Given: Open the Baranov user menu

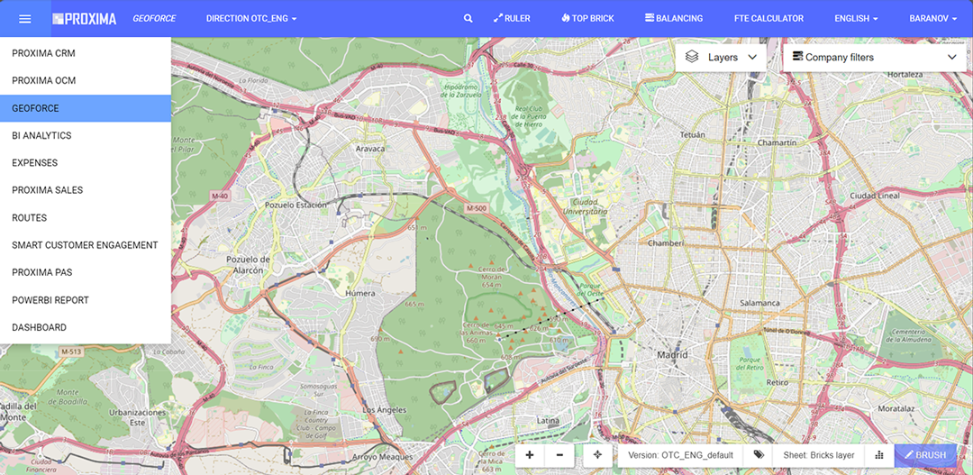Looking at the screenshot, I should tap(932, 19).
